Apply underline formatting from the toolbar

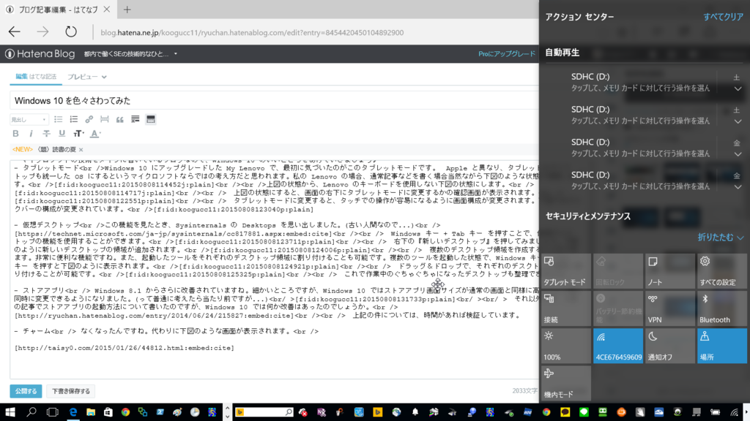[62, 134]
